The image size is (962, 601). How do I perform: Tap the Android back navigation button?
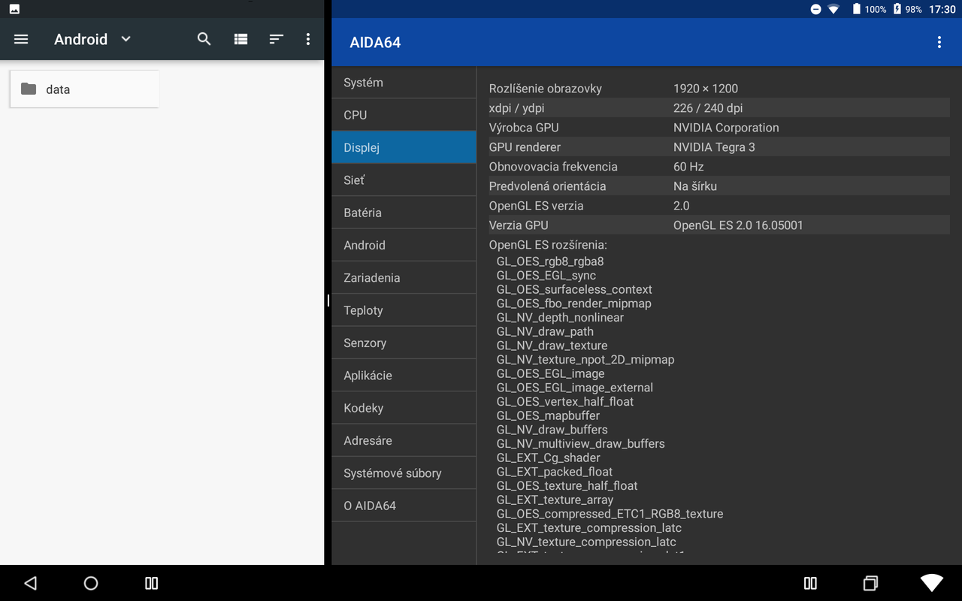[30, 583]
